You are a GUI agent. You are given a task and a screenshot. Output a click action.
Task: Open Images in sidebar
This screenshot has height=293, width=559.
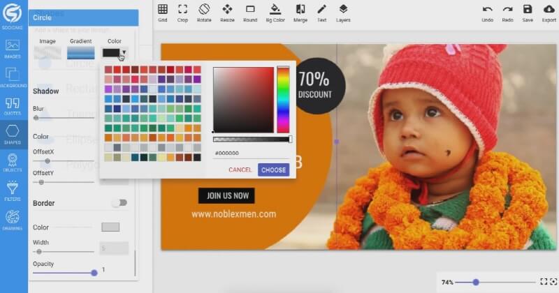pos(13,49)
